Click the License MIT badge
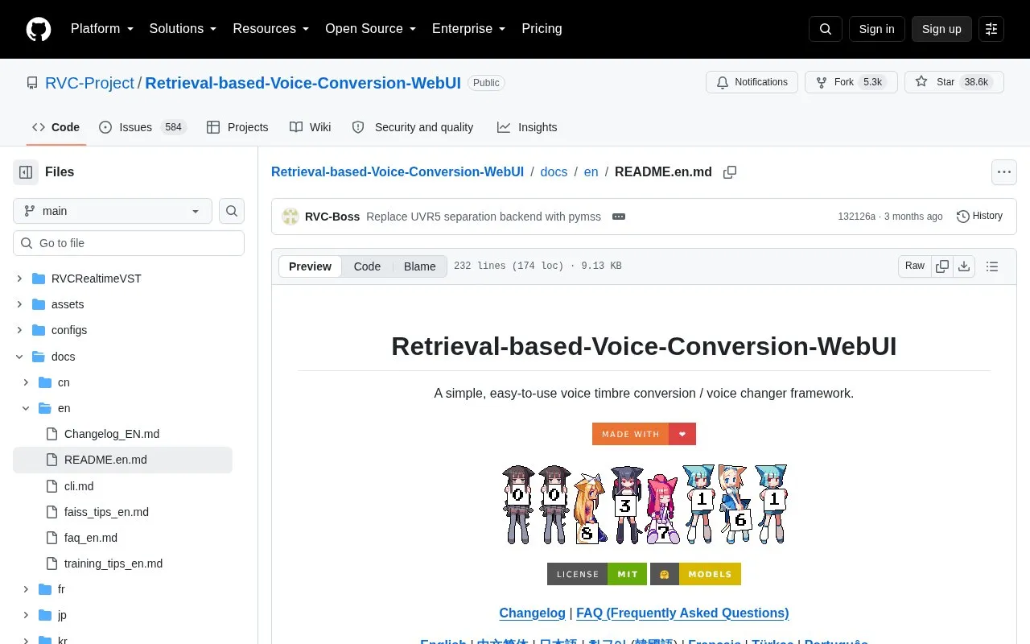1030x644 pixels. (597, 574)
